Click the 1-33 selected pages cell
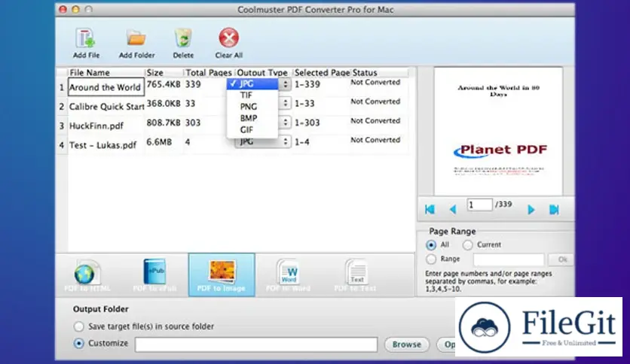Image resolution: width=630 pixels, height=364 pixels. pos(304,104)
